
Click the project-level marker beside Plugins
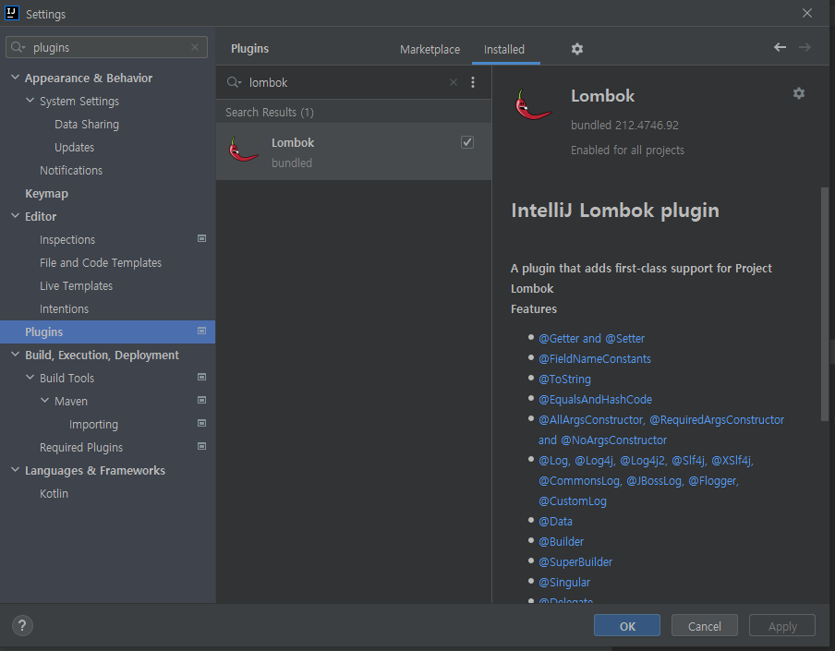(202, 332)
